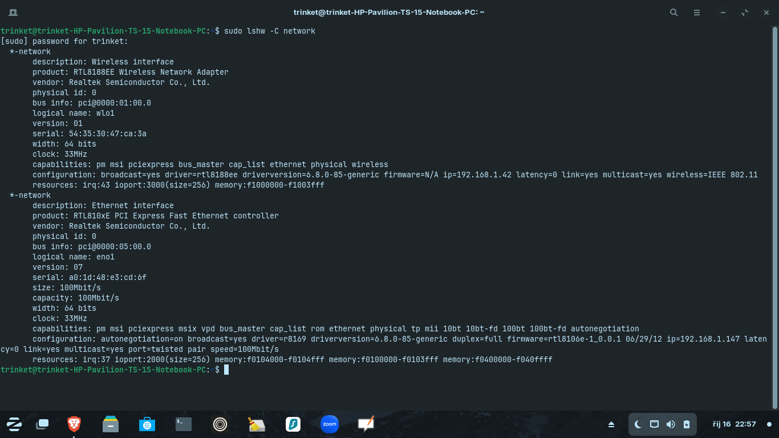Click the volume speaker icon
This screenshot has width=779, height=438.
[x=670, y=424]
